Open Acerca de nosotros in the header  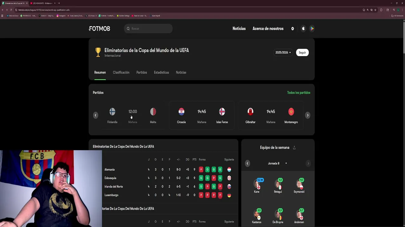point(268,29)
